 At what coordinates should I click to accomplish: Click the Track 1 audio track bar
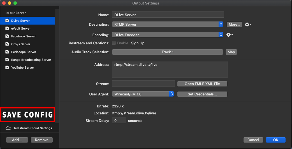167,52
